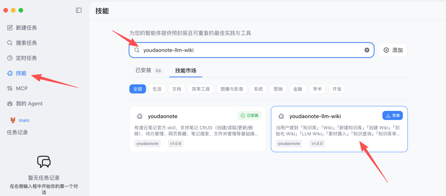This screenshot has height=196, width=446.
Task: Open MCP in the sidebar
Action: click(18, 88)
